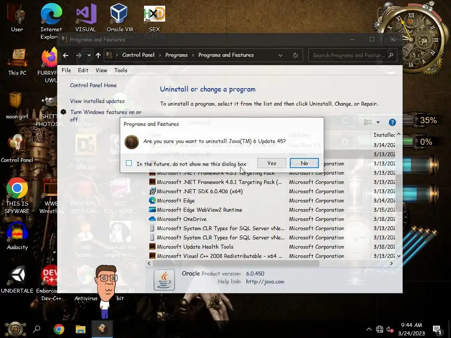Open the http://java.com help link
This screenshot has width=451, height=338.
pyautogui.click(x=265, y=282)
